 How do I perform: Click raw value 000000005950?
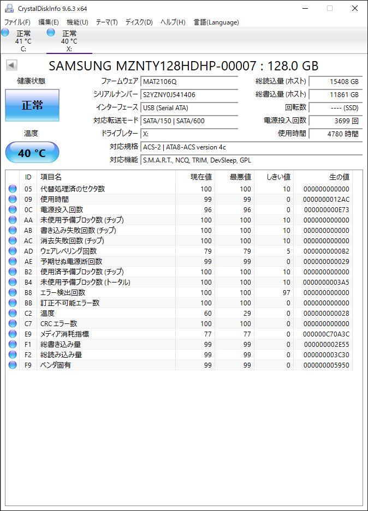(327, 365)
